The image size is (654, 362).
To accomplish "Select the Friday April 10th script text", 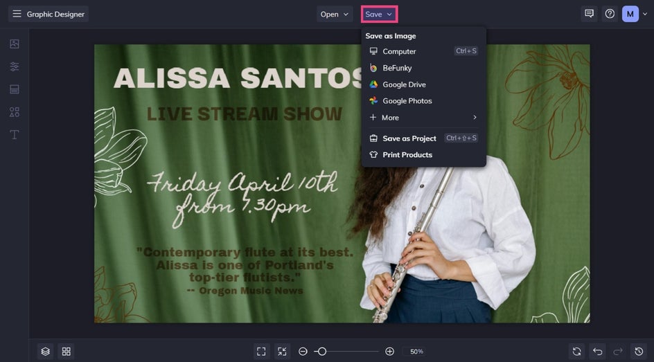I will (x=242, y=198).
